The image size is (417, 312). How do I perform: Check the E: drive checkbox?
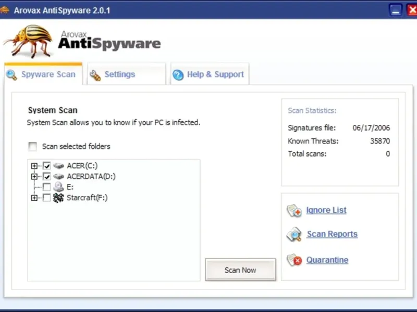pyautogui.click(x=46, y=187)
